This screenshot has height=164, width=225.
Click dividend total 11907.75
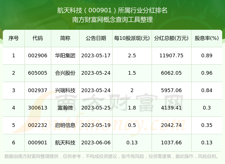tap(171, 56)
